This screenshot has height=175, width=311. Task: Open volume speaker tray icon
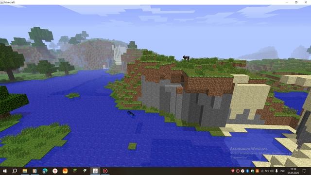click(x=272, y=171)
